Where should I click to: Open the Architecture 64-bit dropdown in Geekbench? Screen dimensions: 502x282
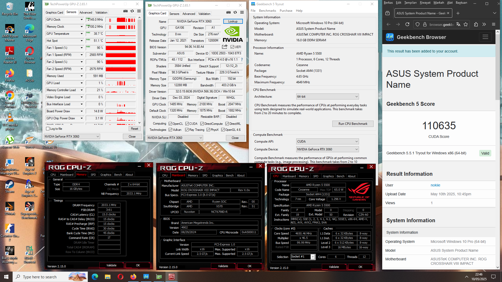pyautogui.click(x=327, y=97)
